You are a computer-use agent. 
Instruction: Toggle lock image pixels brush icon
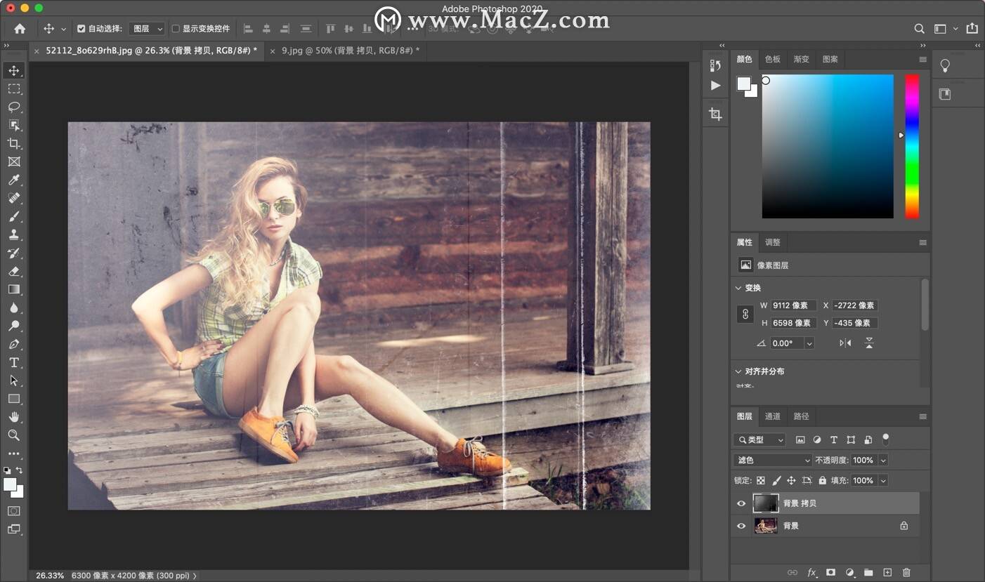(776, 481)
